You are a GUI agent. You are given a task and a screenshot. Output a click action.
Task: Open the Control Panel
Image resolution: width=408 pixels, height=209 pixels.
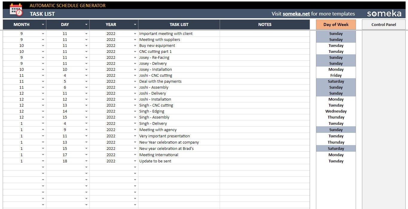(383, 24)
